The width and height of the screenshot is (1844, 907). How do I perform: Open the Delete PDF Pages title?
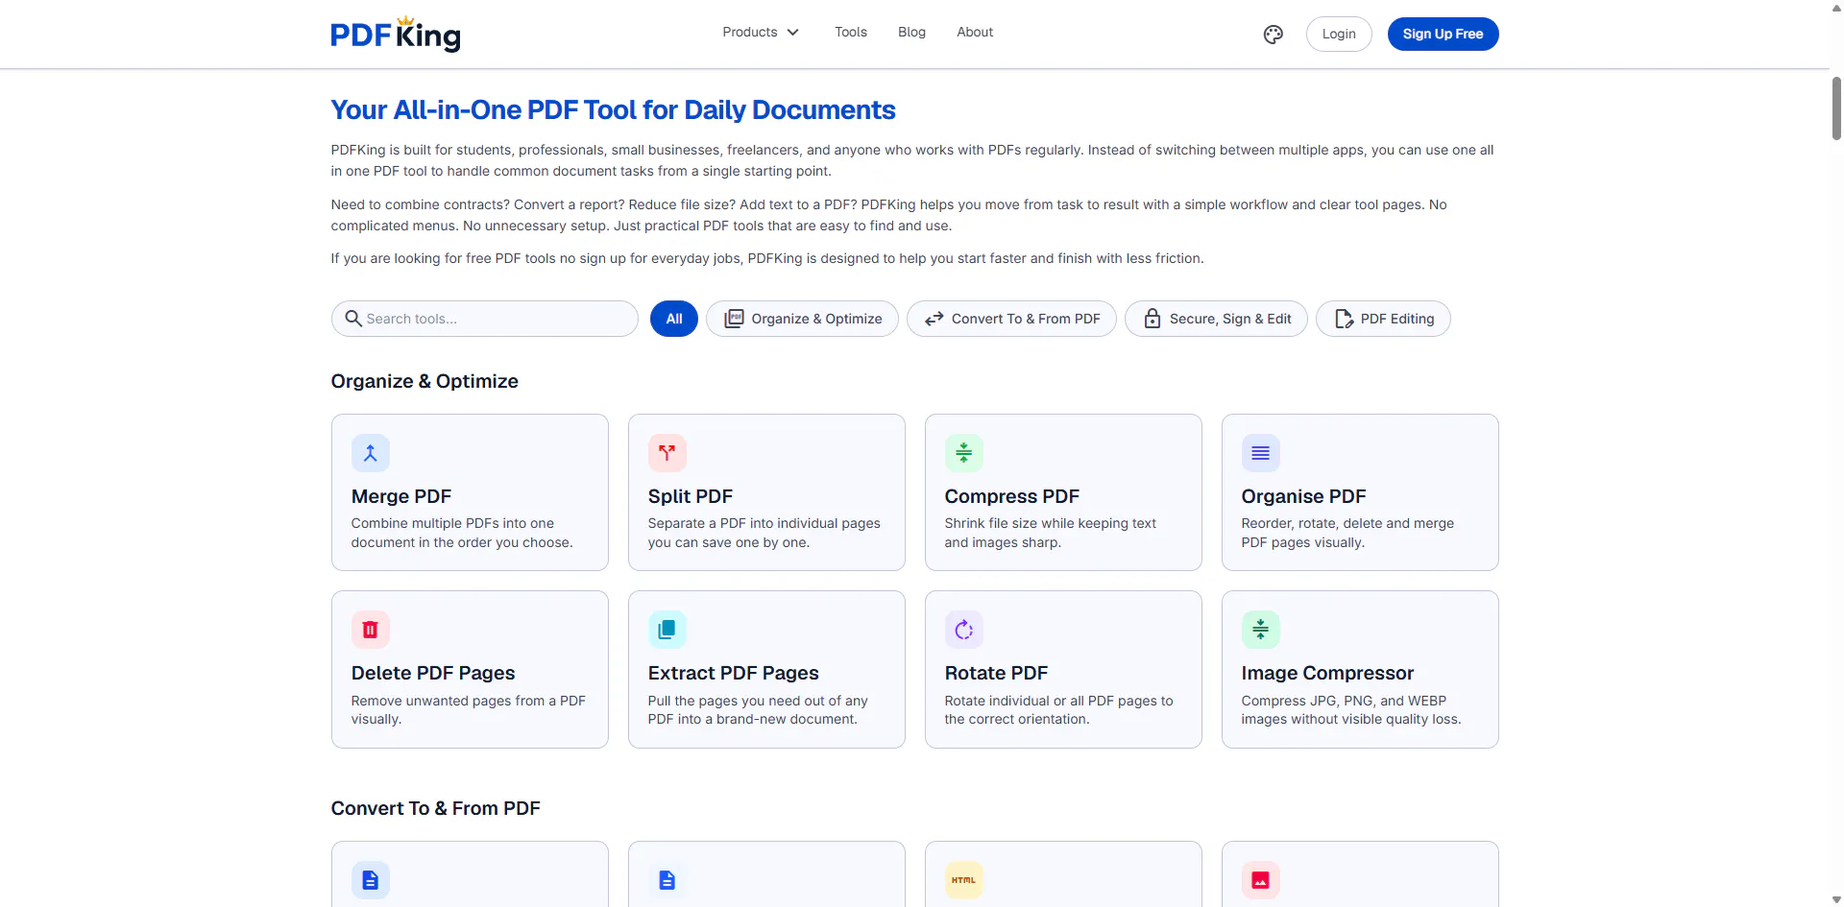[x=433, y=673]
